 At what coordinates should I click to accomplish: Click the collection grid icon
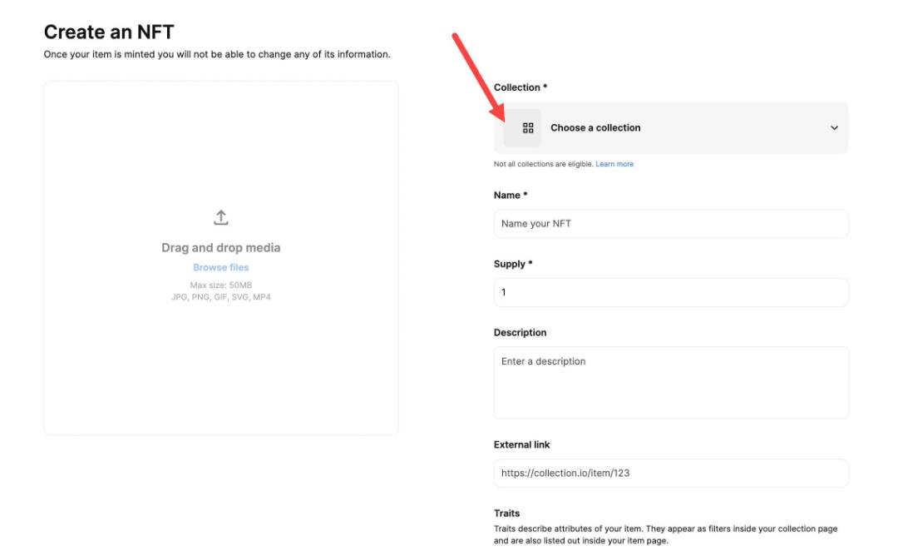[x=528, y=128]
